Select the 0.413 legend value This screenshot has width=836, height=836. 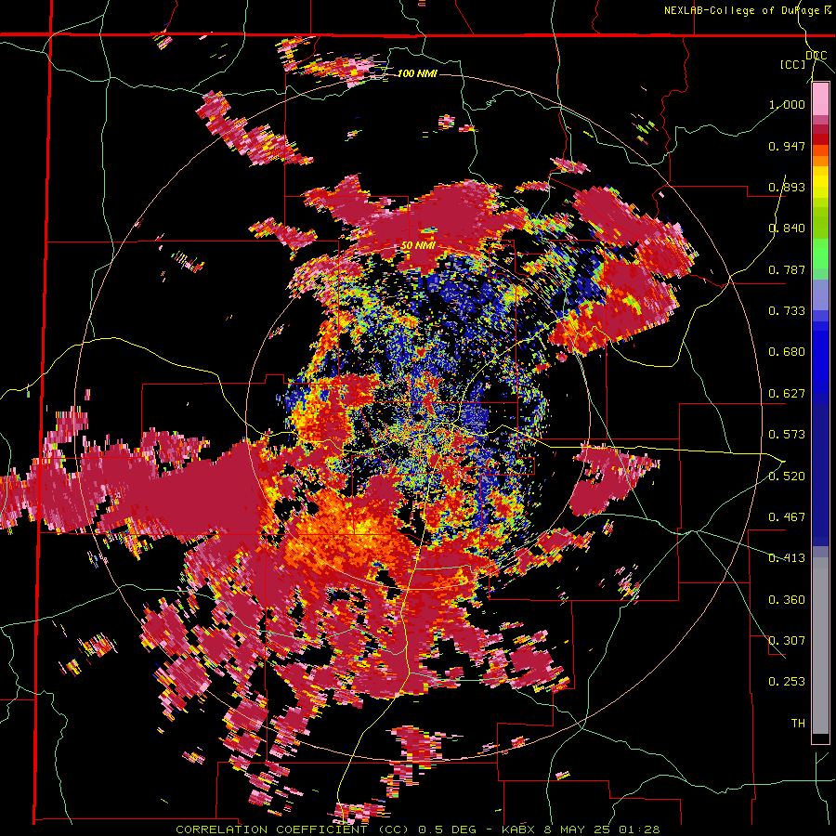click(787, 558)
